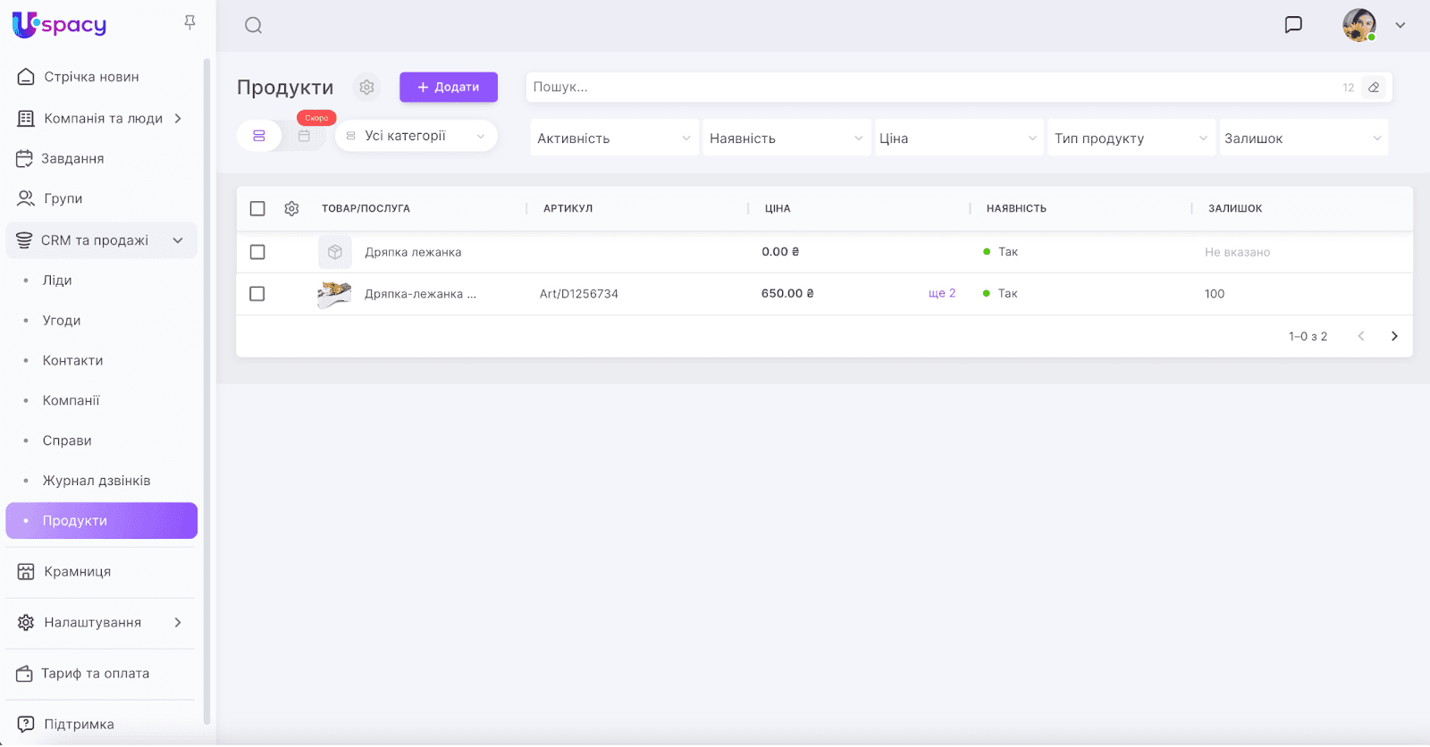Clear filters with the eraser icon
The image size is (1430, 747).
1374,88
